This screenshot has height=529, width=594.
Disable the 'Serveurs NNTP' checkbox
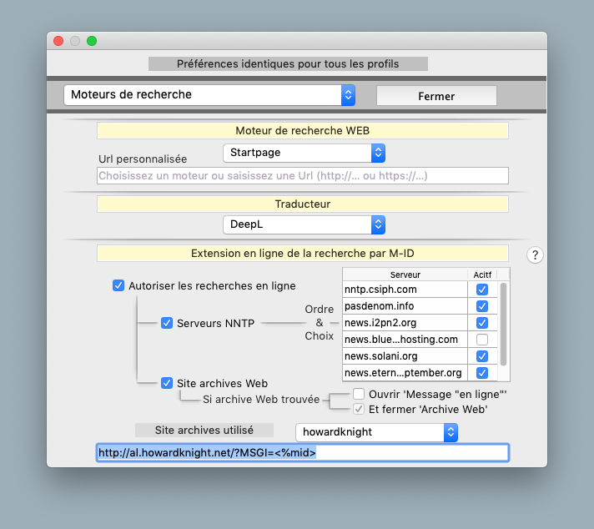click(167, 323)
